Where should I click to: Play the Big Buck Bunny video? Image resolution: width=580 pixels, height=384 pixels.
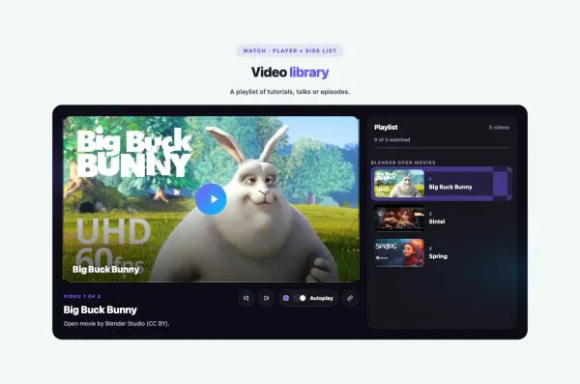tap(211, 199)
